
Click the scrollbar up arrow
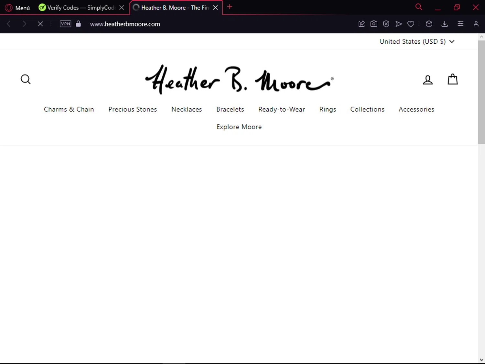(x=481, y=37)
